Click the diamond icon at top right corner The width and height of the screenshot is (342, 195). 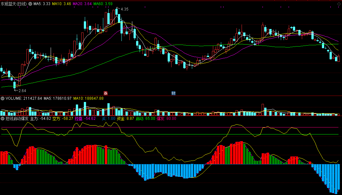tap(338, 4)
